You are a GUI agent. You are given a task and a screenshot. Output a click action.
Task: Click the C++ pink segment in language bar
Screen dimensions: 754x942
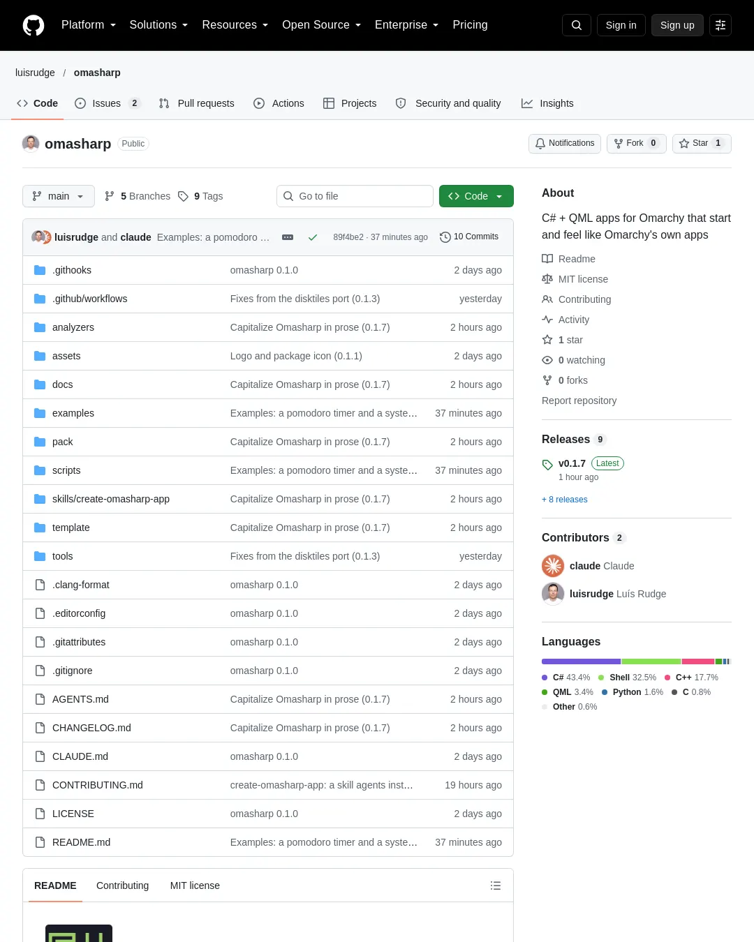[698, 661]
